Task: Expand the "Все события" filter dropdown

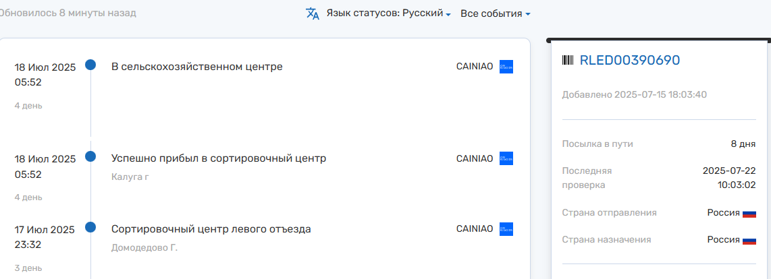Action: click(495, 13)
